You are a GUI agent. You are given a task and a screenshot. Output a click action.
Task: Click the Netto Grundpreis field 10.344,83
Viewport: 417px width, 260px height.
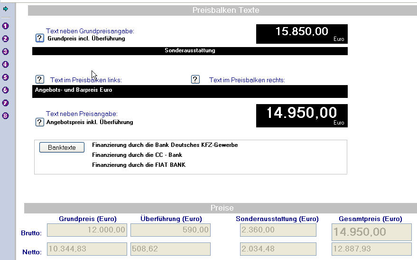coord(87,249)
